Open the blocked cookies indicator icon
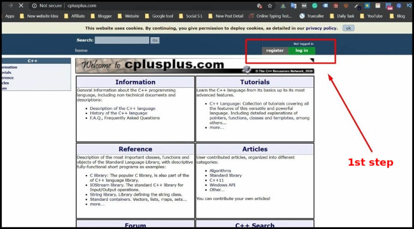This screenshot has height=229, width=414. (x=259, y=6)
